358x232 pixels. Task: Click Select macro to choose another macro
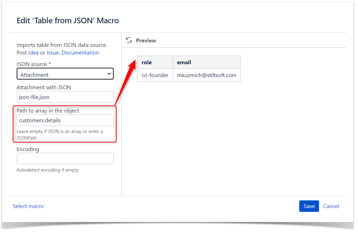28,206
